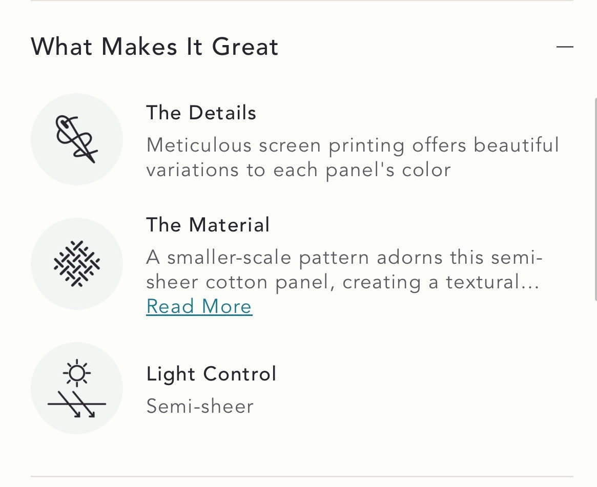Select the Light Control heading
Screen dimensions: 597x487
tap(211, 374)
